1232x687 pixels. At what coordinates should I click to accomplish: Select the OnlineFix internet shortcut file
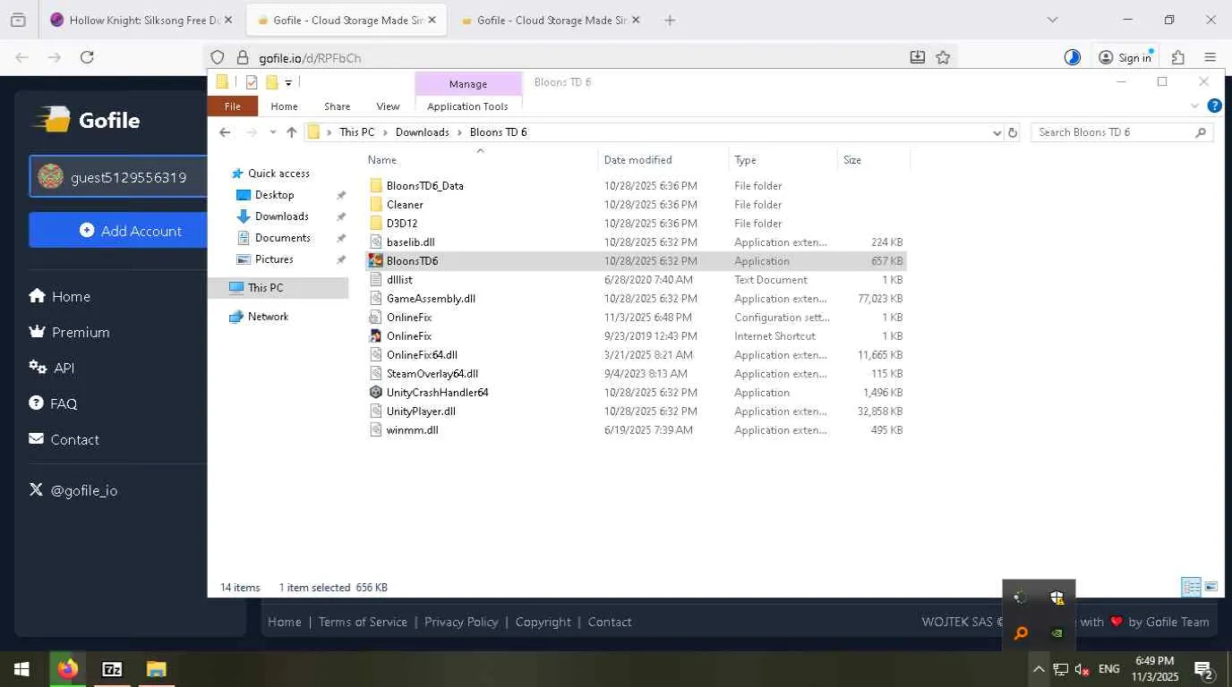tap(636, 336)
